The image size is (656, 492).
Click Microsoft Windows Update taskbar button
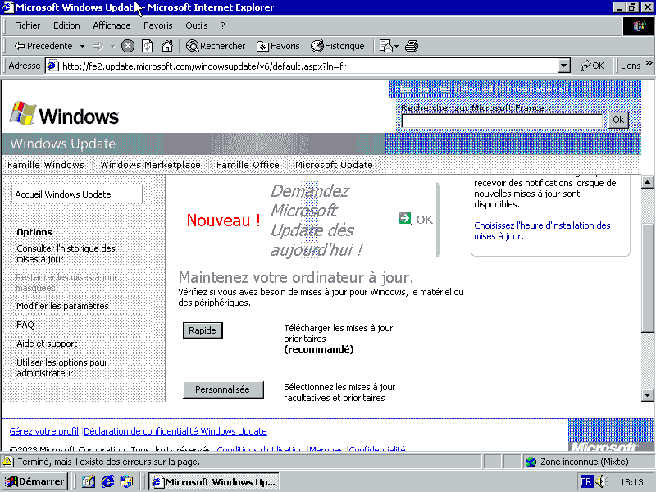pyautogui.click(x=214, y=481)
